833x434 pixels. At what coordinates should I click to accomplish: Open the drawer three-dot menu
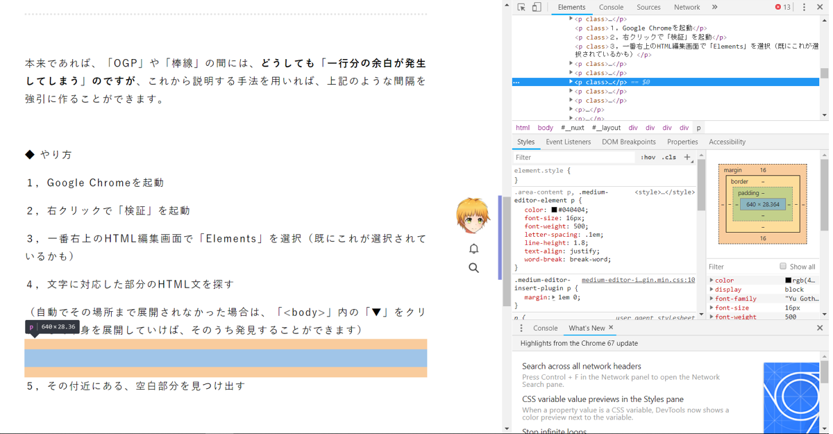click(521, 328)
